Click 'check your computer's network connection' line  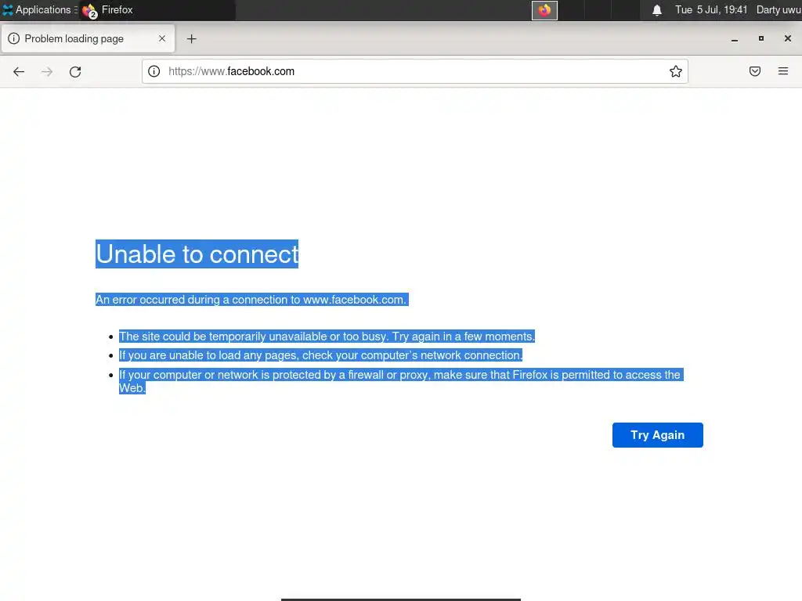click(320, 355)
